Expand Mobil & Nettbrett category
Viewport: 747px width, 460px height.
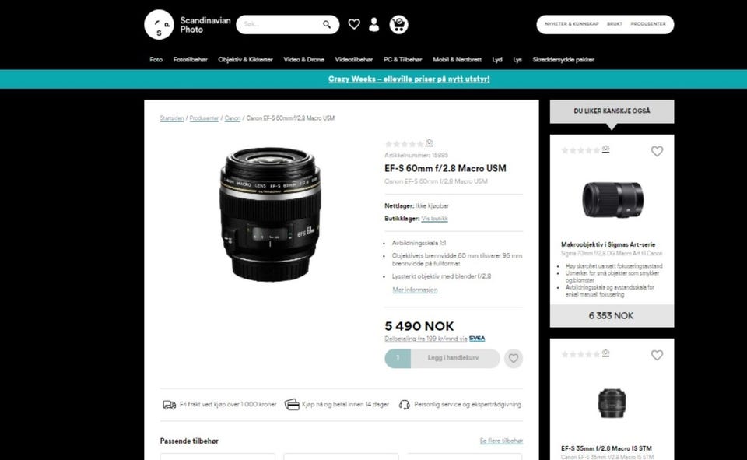(x=457, y=60)
